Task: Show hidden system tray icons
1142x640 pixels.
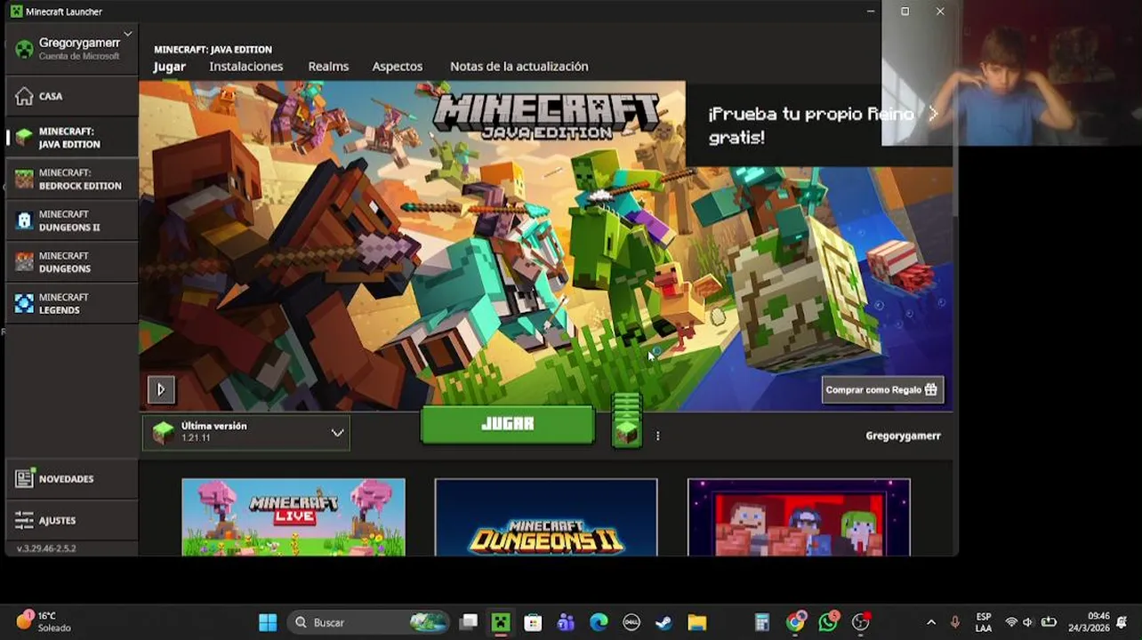Action: pos(931,622)
